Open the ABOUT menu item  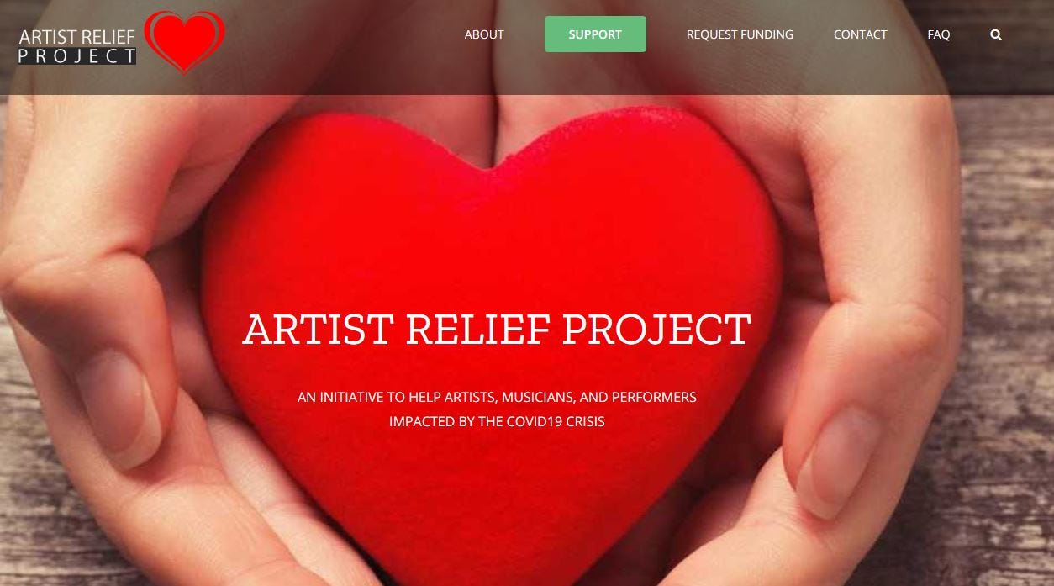pyautogui.click(x=484, y=34)
